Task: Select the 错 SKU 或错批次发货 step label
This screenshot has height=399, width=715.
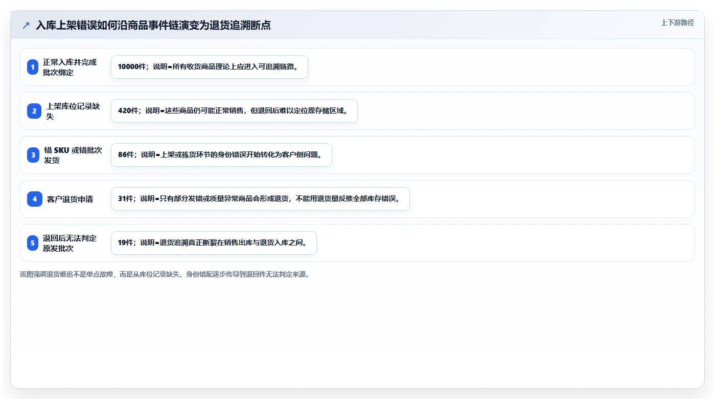Action: 73,155
